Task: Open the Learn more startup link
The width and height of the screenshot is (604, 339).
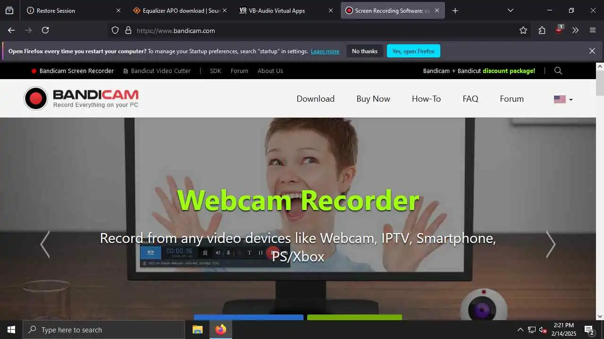Action: (x=325, y=51)
